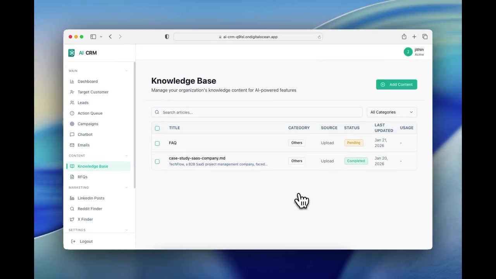Check the FAQ row checkbox

[x=157, y=143]
